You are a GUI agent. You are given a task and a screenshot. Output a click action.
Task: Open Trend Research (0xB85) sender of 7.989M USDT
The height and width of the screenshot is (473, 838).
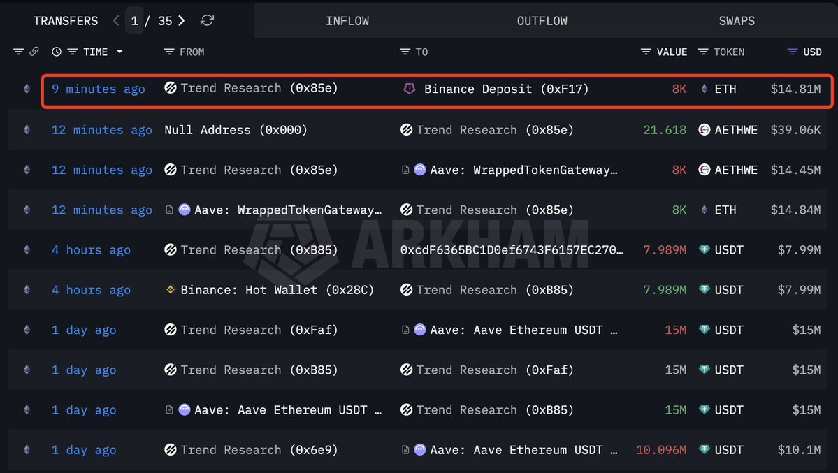pos(259,249)
